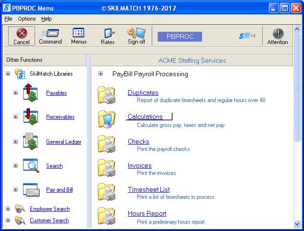The image size is (304, 231).
Task: Click the Sign off keys icon
Action: 136,33
